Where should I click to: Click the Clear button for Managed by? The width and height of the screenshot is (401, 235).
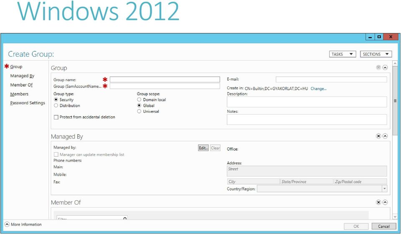216,148
